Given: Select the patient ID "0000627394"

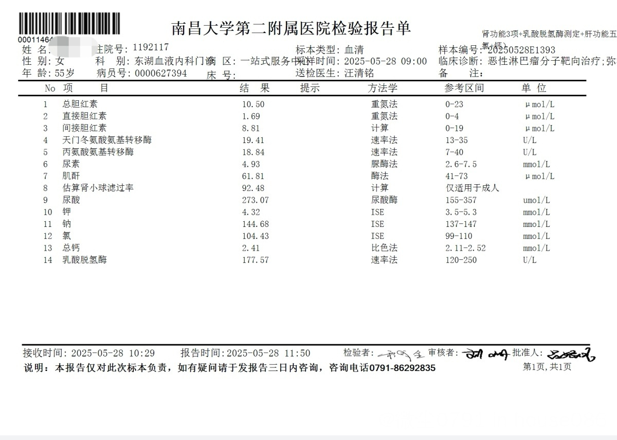Looking at the screenshot, I should [161, 73].
